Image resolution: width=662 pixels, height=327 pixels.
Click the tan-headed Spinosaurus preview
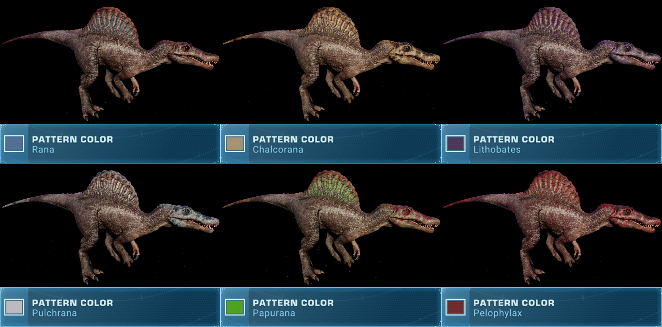331,64
